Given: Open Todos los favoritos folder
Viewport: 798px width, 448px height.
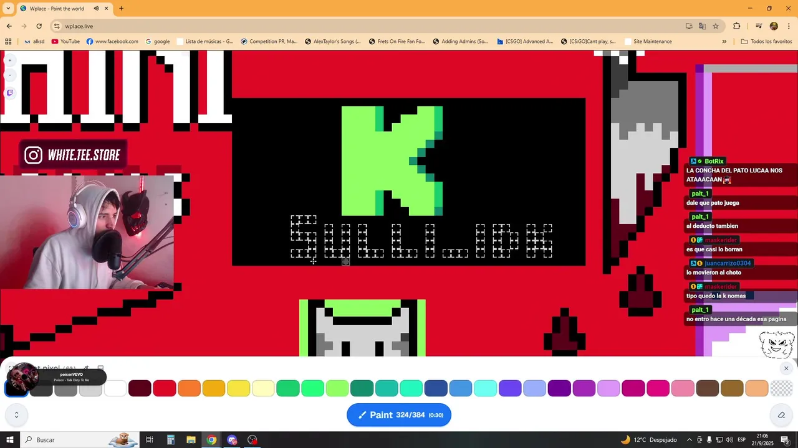Looking at the screenshot, I should pos(766,42).
